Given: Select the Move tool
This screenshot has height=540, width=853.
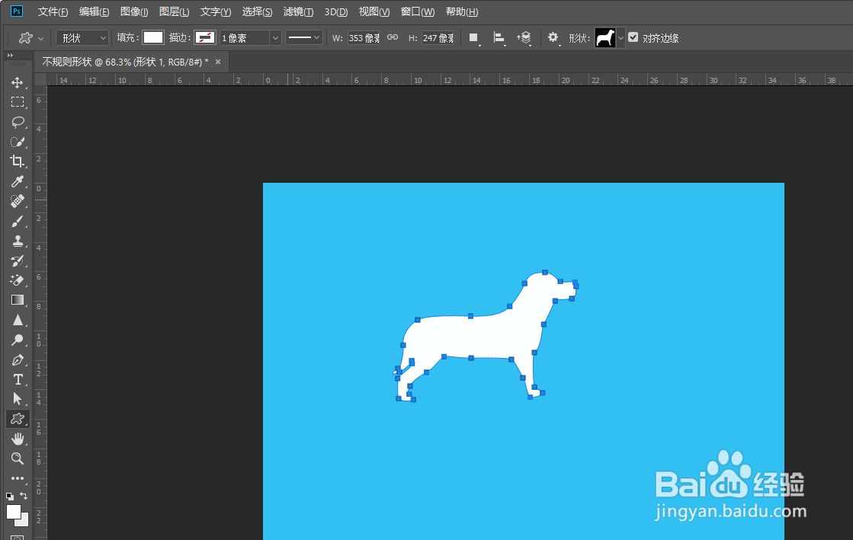Looking at the screenshot, I should click(18, 82).
